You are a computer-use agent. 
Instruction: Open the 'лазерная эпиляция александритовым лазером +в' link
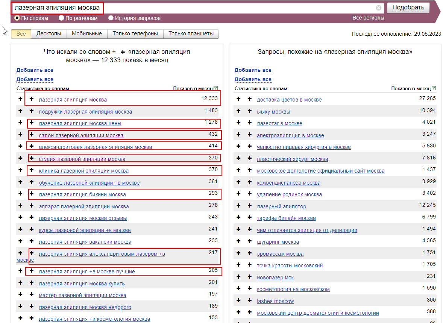coord(102,254)
